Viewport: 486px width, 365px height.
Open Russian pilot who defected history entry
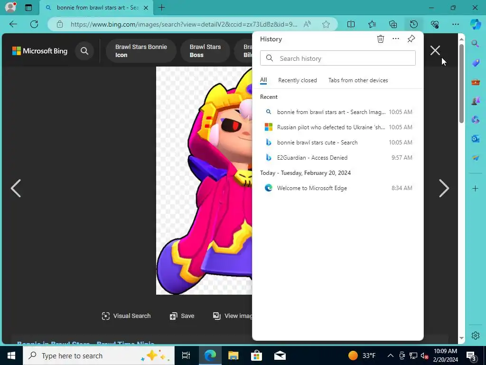point(338,127)
